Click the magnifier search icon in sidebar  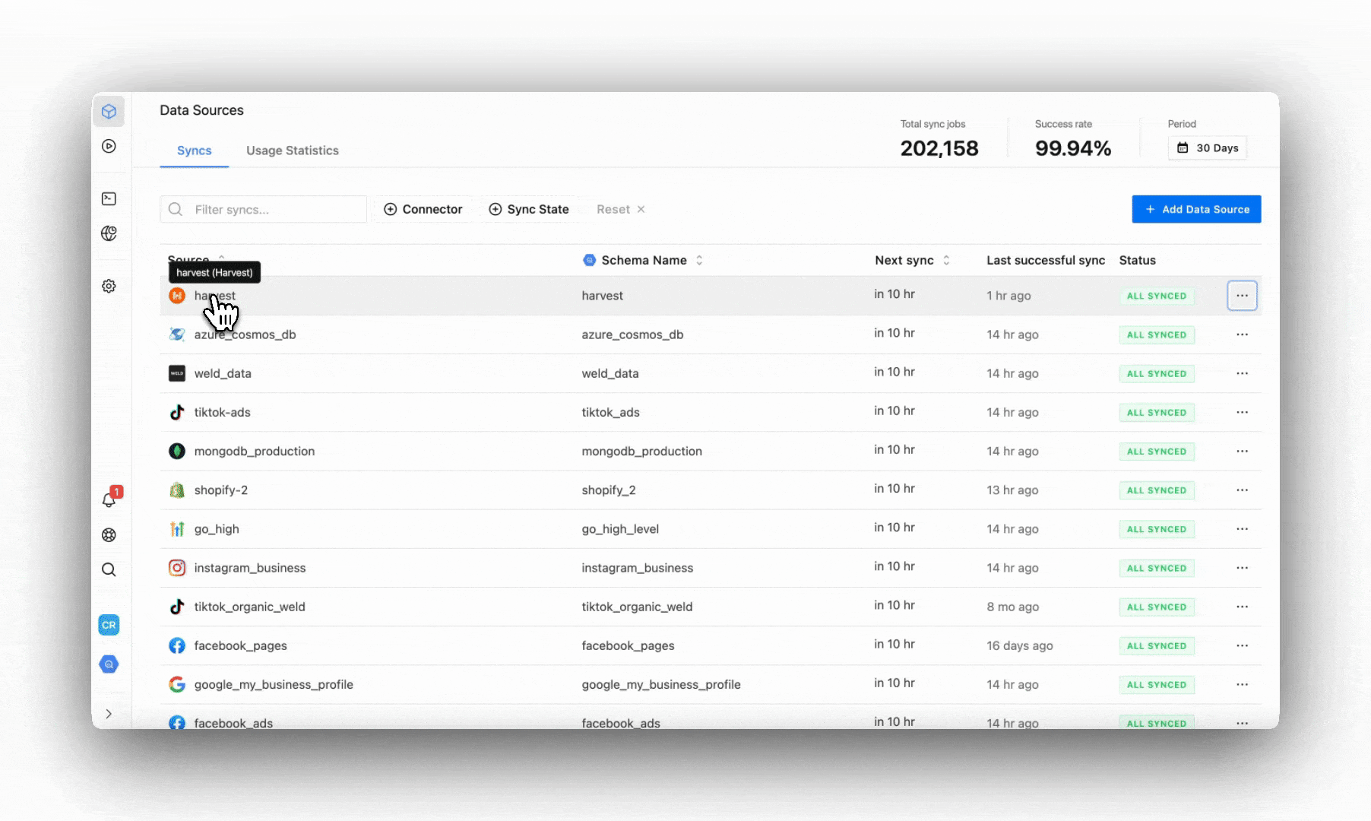point(109,569)
